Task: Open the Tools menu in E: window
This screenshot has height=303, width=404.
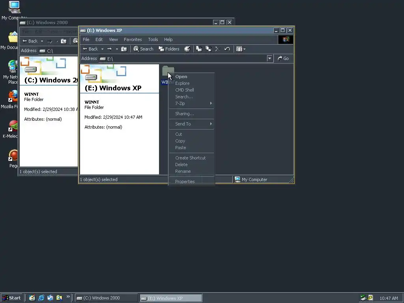Action: point(153,39)
